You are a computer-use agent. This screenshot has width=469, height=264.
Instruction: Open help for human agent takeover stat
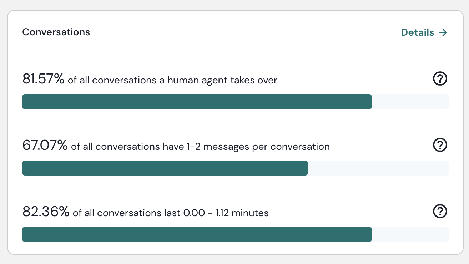tap(440, 79)
